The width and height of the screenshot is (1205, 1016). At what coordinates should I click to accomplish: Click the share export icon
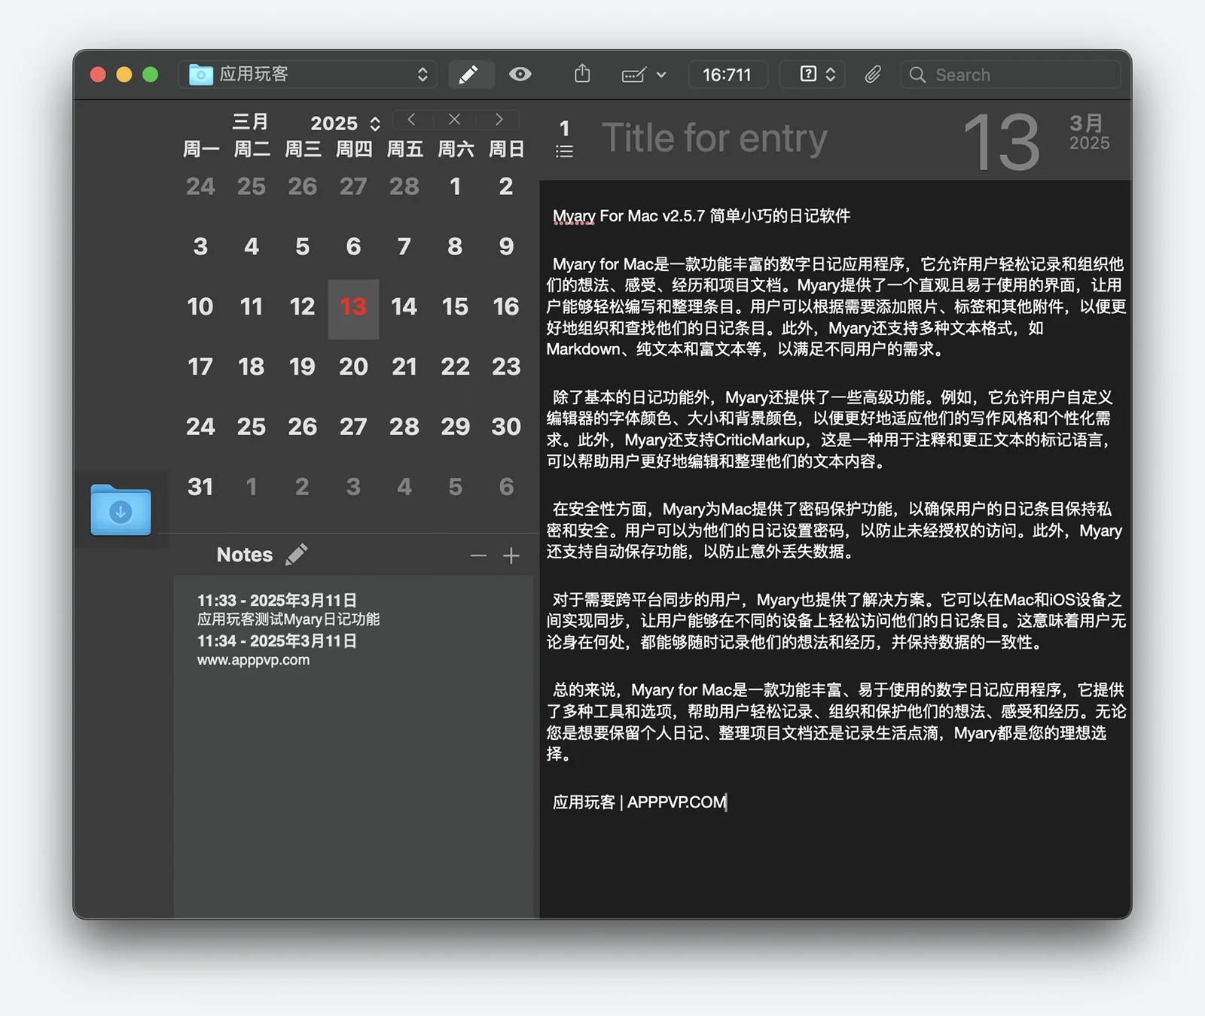[x=582, y=74]
